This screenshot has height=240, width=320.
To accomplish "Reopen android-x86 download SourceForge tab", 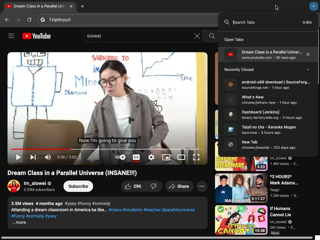I will (x=268, y=84).
